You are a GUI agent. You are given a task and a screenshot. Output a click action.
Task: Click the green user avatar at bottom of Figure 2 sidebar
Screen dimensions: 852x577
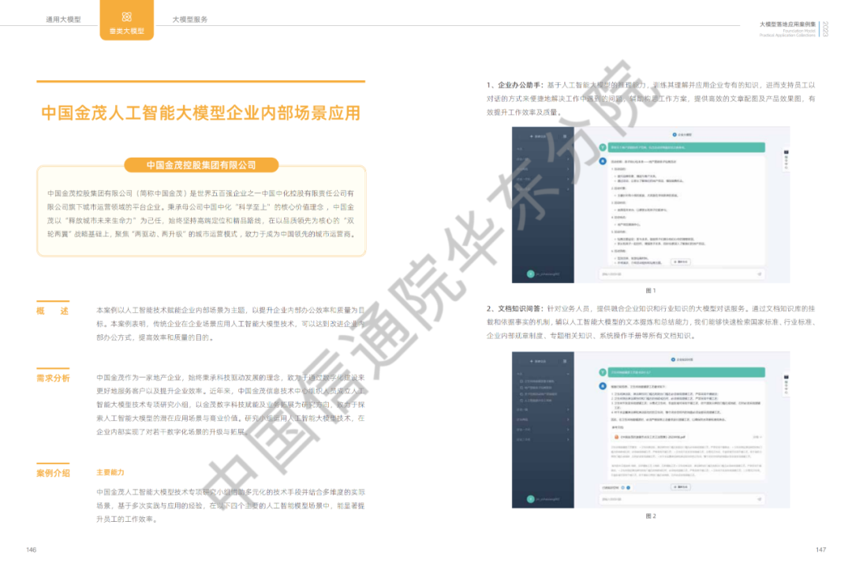pos(530,499)
